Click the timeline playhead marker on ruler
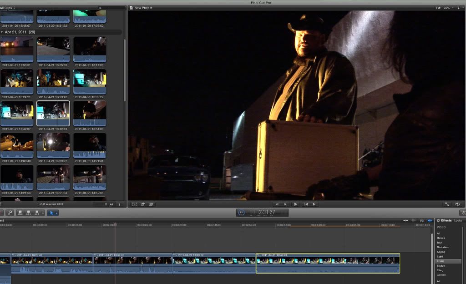 115,224
